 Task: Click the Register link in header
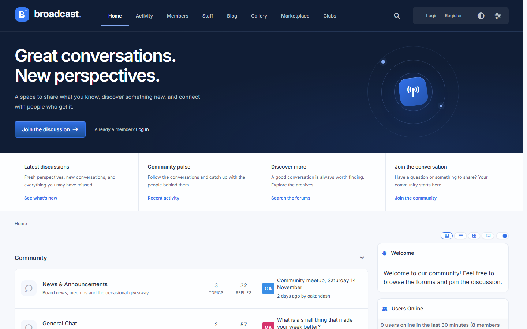click(453, 16)
